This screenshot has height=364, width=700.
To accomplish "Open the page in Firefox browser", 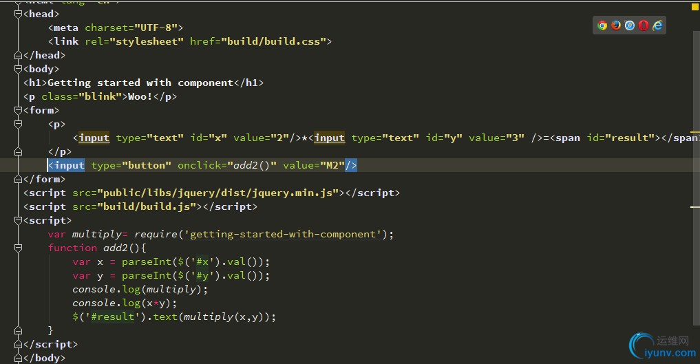I will (x=616, y=25).
